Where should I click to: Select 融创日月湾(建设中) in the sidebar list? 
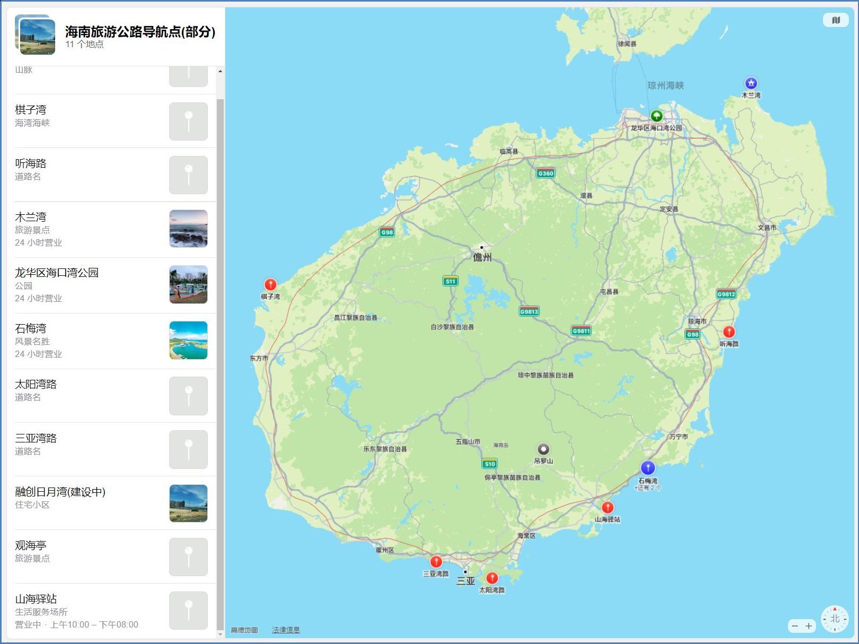pyautogui.click(x=60, y=492)
